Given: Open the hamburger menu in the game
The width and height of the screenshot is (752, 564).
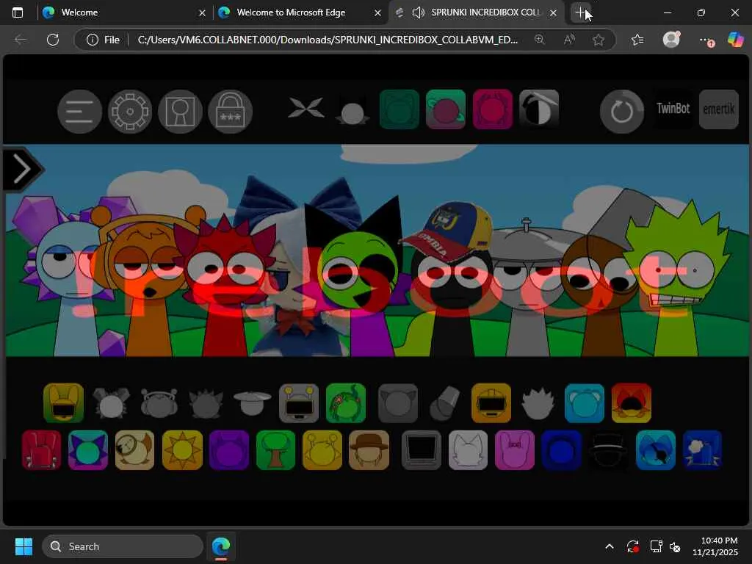Looking at the screenshot, I should tap(79, 112).
